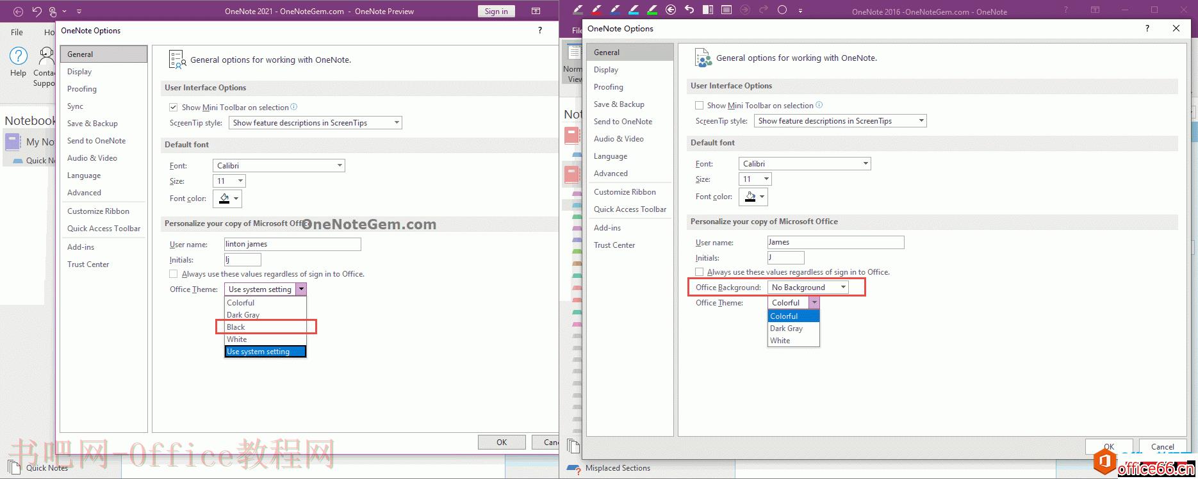The image size is (1198, 479).
Task: Select the green highlighter in OneNote 2016 toolbar
Action: [x=652, y=10]
